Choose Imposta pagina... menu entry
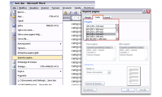The height and width of the screenshot is (97, 162). [x=37, y=58]
